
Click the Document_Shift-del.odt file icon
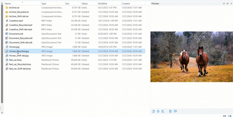point(7,42)
